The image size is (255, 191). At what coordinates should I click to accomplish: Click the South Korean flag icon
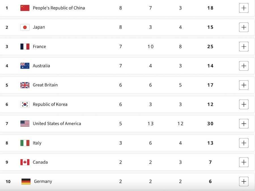coord(25,104)
